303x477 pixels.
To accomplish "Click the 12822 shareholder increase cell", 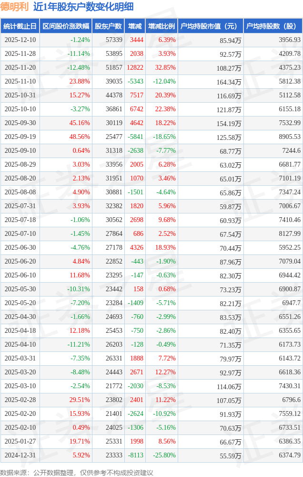I will pos(135,68).
